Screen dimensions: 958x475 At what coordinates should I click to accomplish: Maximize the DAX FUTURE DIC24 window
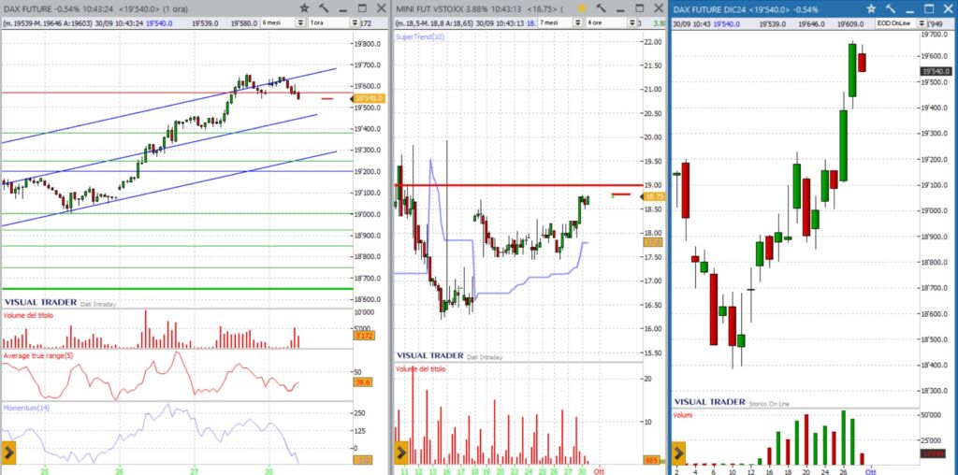click(929, 8)
